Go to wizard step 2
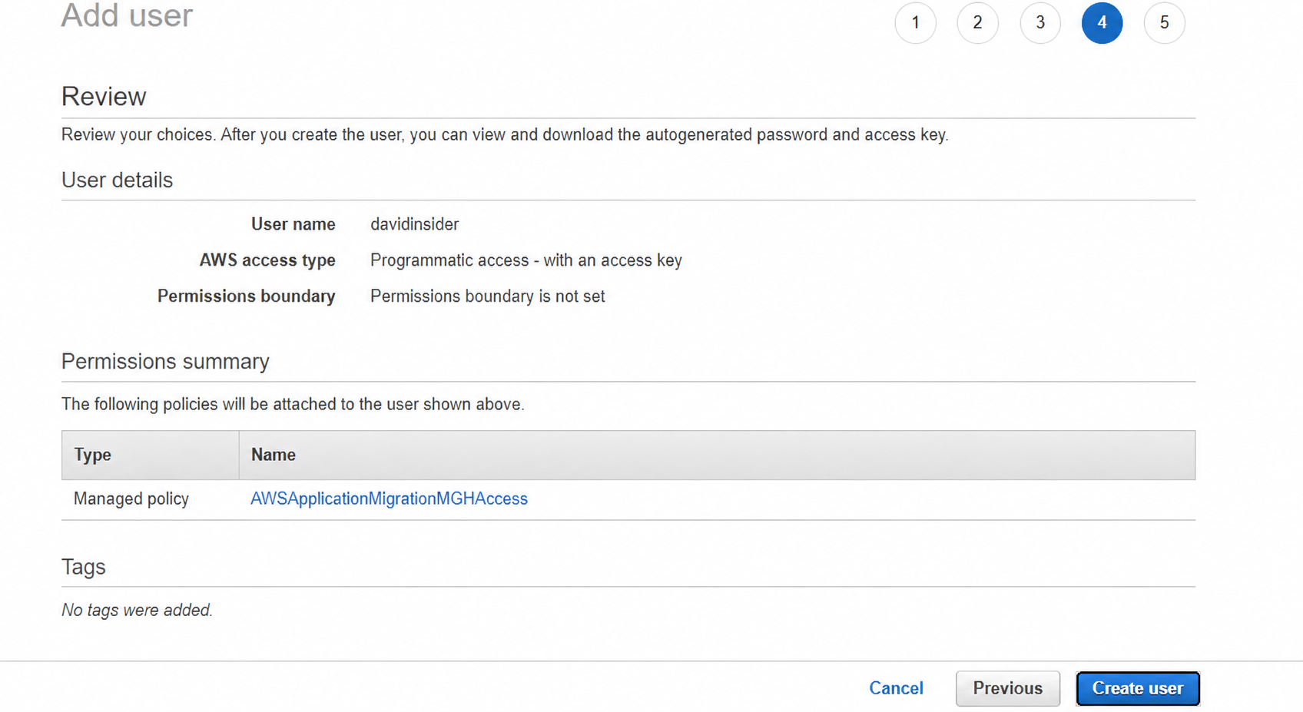Screen dimensions: 1303x712 click(x=977, y=23)
